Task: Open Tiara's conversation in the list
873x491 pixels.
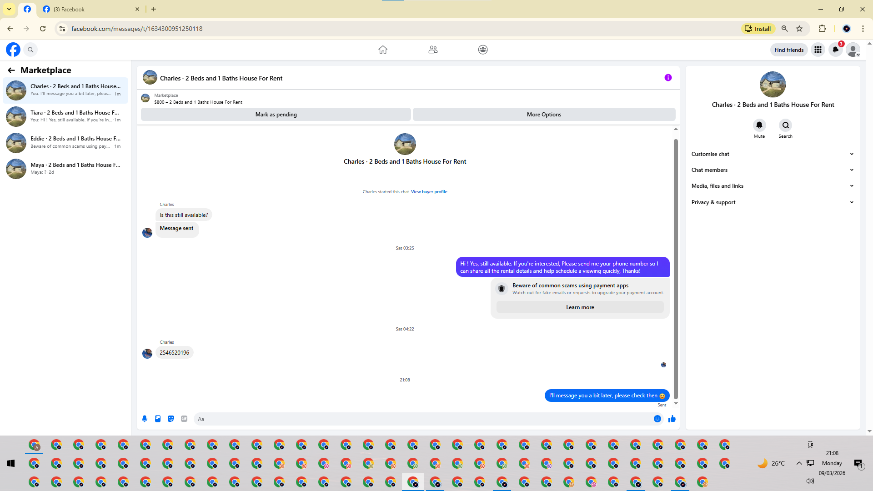Action: 66,116
